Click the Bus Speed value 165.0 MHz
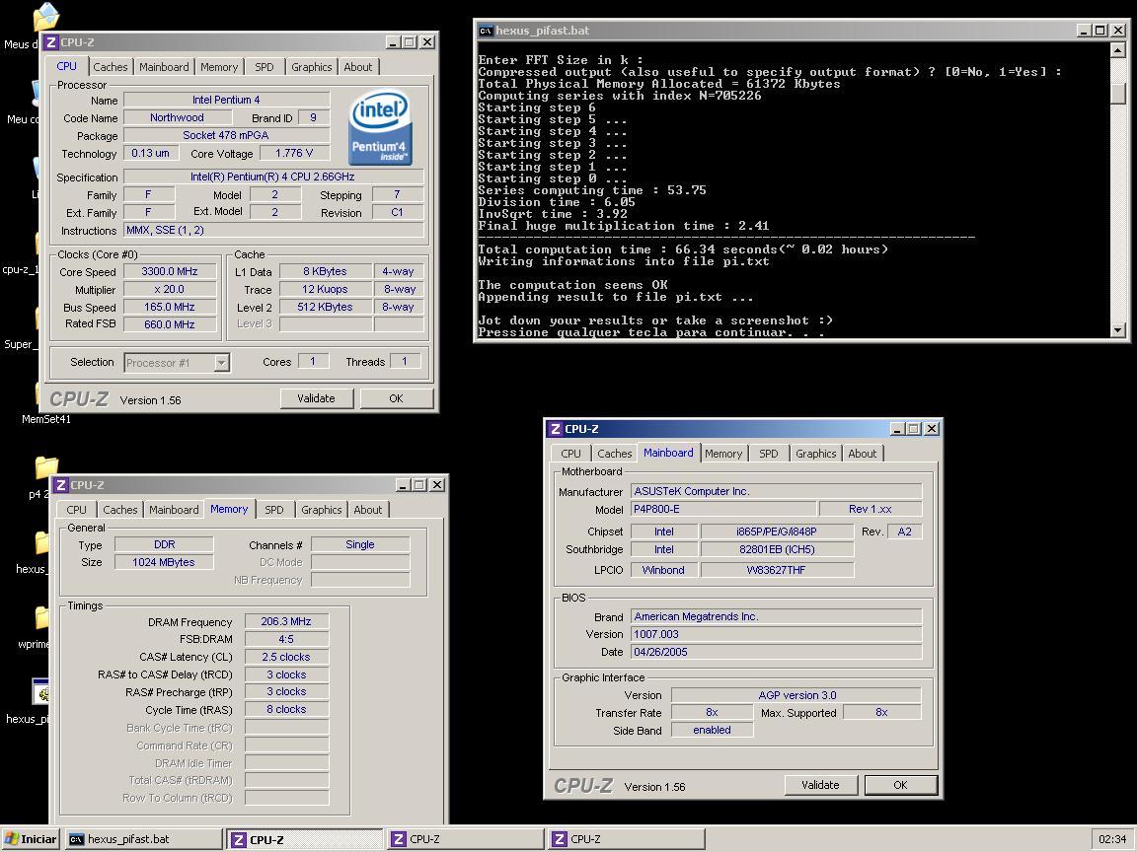This screenshot has width=1137, height=852. [x=170, y=307]
